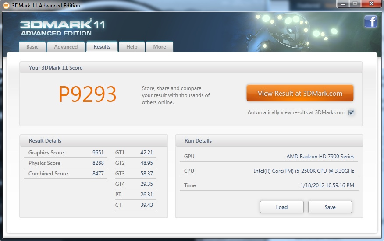Uncheck Automatically view results at 3DMark.com
Viewport: 384px width, 241px height.
[x=351, y=112]
